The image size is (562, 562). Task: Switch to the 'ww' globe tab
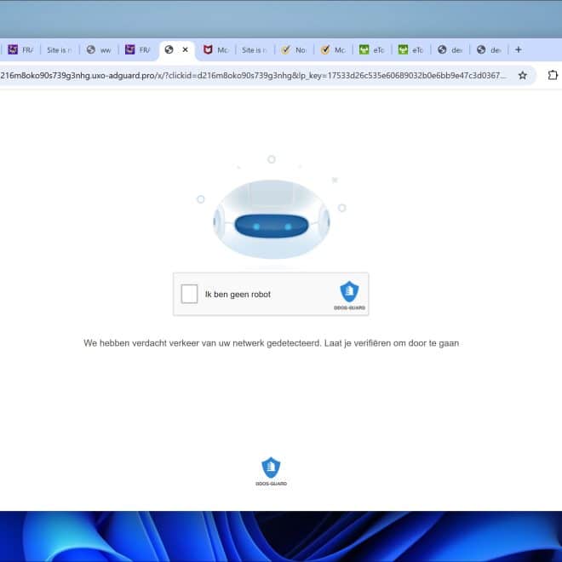(x=99, y=50)
